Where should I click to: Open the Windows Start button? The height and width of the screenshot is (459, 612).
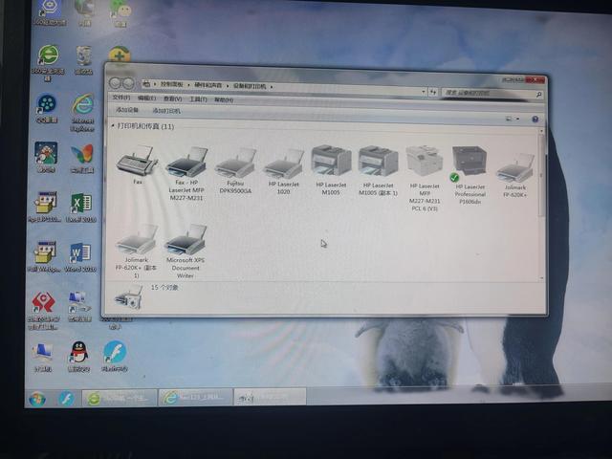pos(37,399)
